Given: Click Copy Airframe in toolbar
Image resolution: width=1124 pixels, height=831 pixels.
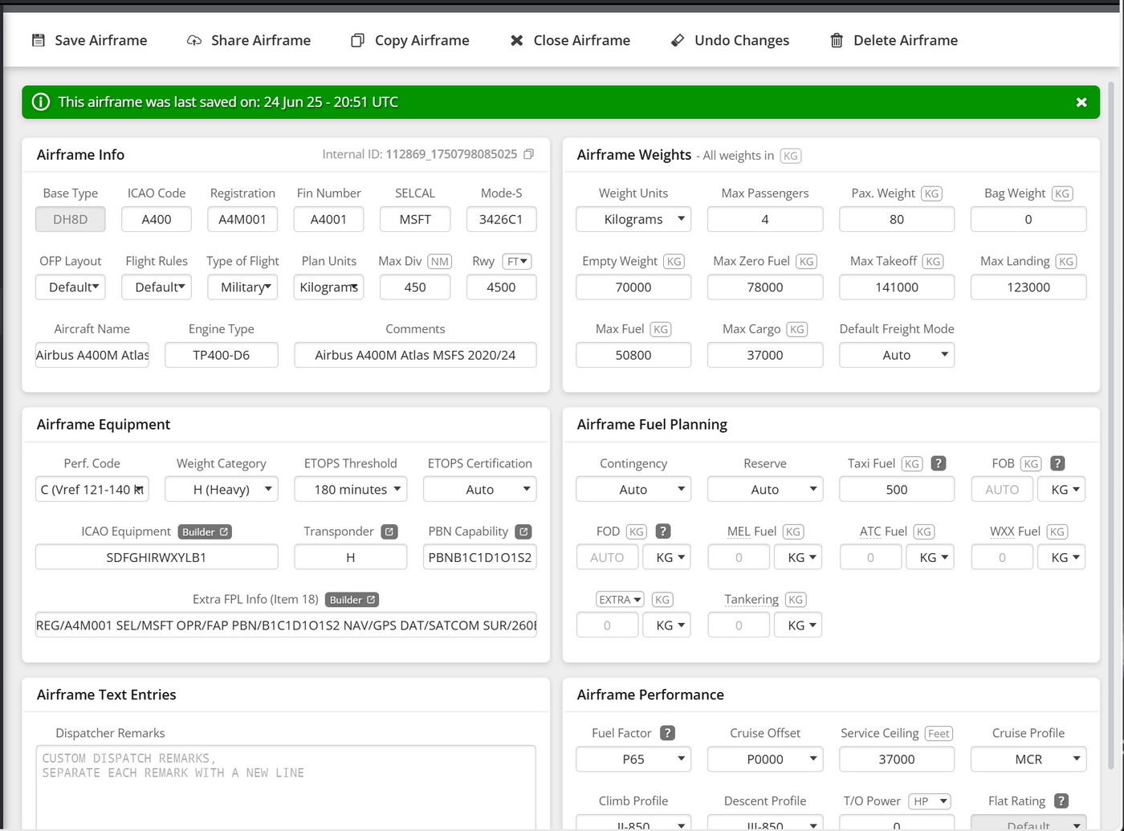Looking at the screenshot, I should coord(410,40).
